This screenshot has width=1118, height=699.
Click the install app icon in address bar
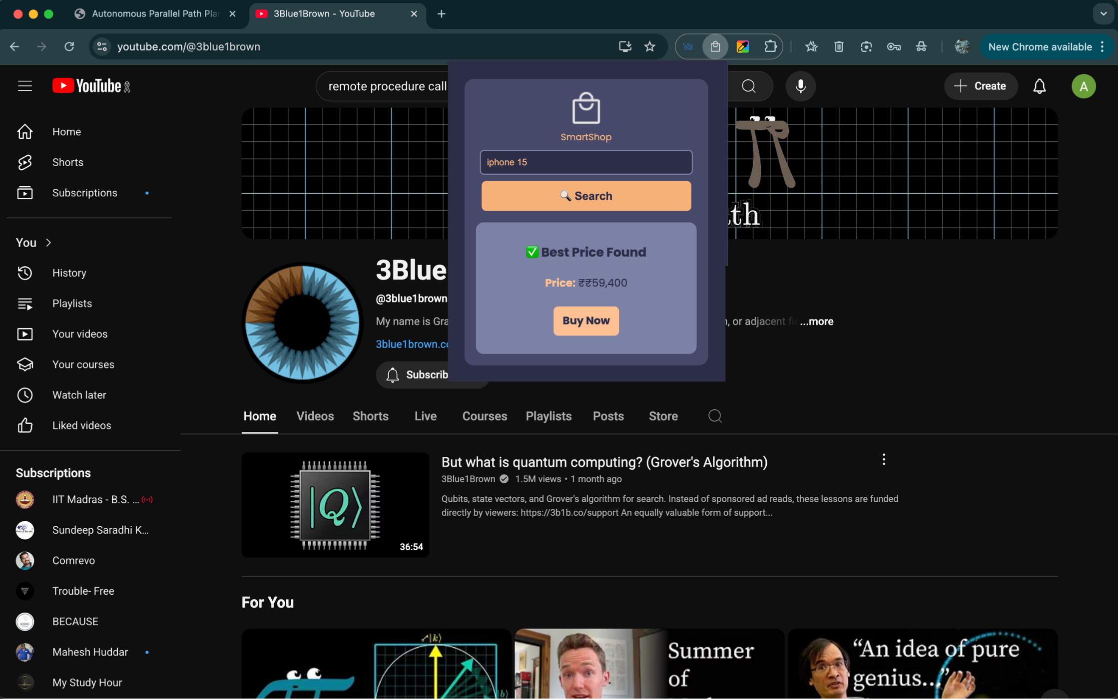624,46
